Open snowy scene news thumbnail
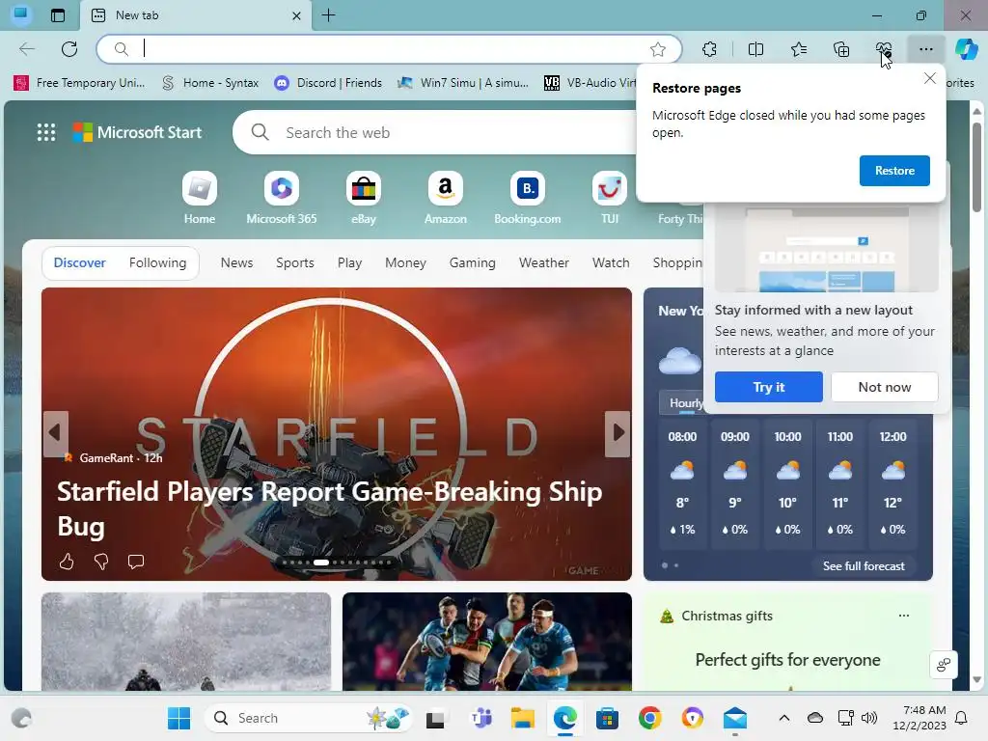 coord(186,642)
